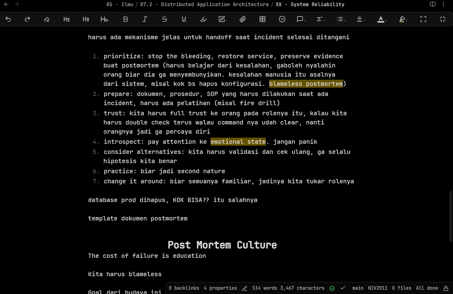Expand the list style dropdown
The image size is (453, 294).
341,19
